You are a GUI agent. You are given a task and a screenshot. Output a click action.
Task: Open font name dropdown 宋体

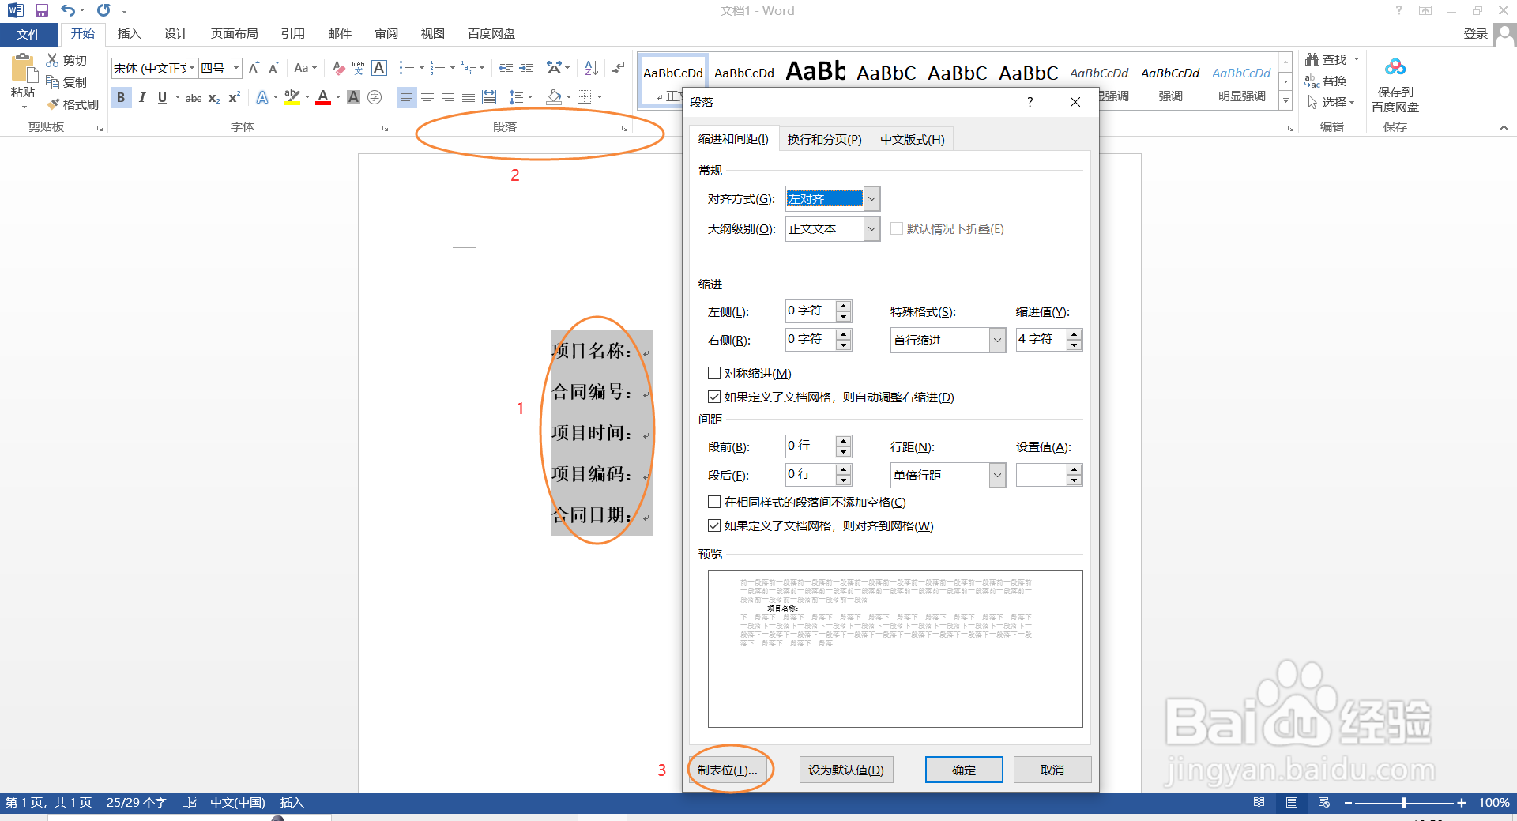(192, 68)
